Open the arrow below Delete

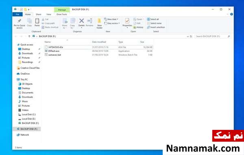click(81, 28)
